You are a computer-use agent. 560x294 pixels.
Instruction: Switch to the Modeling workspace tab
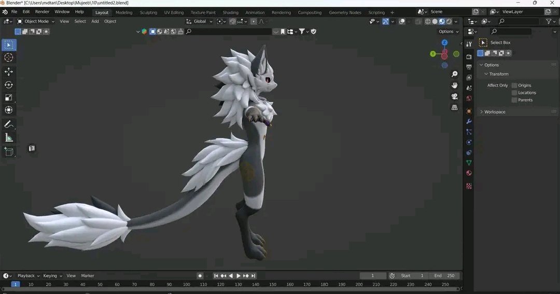tap(124, 12)
